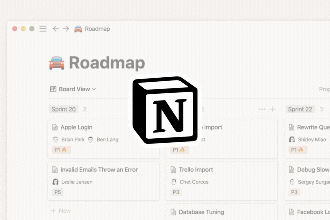This screenshot has height=220, width=330.
Task: Click Leslie Jensen's avatar
Action: click(x=56, y=182)
